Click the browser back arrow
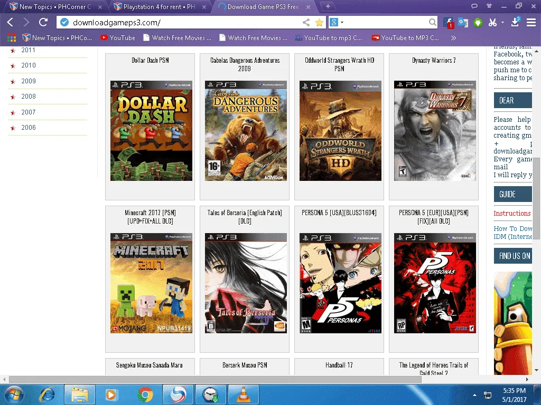 click(x=11, y=22)
